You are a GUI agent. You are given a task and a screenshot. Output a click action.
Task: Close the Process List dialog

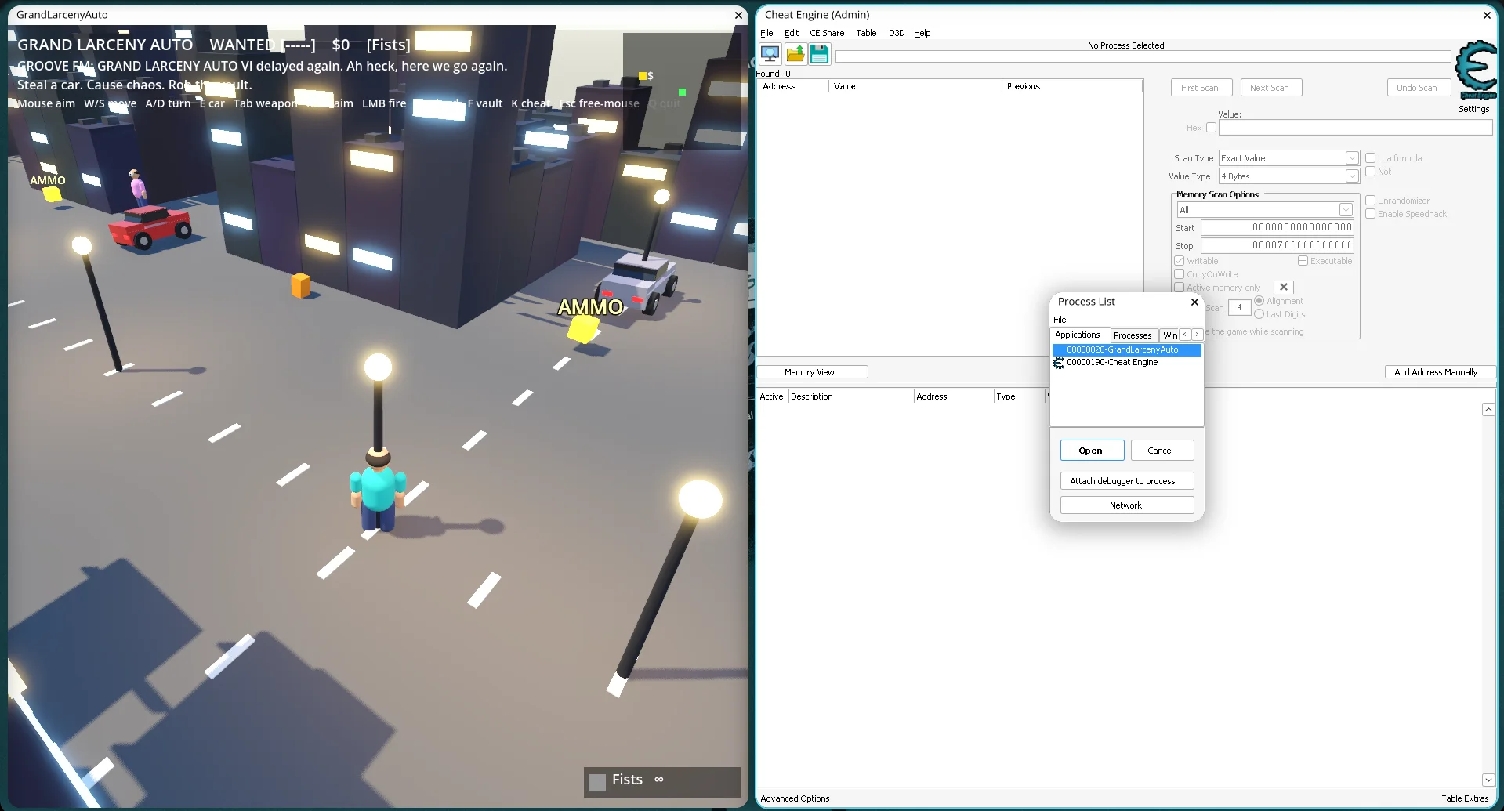pos(1194,302)
